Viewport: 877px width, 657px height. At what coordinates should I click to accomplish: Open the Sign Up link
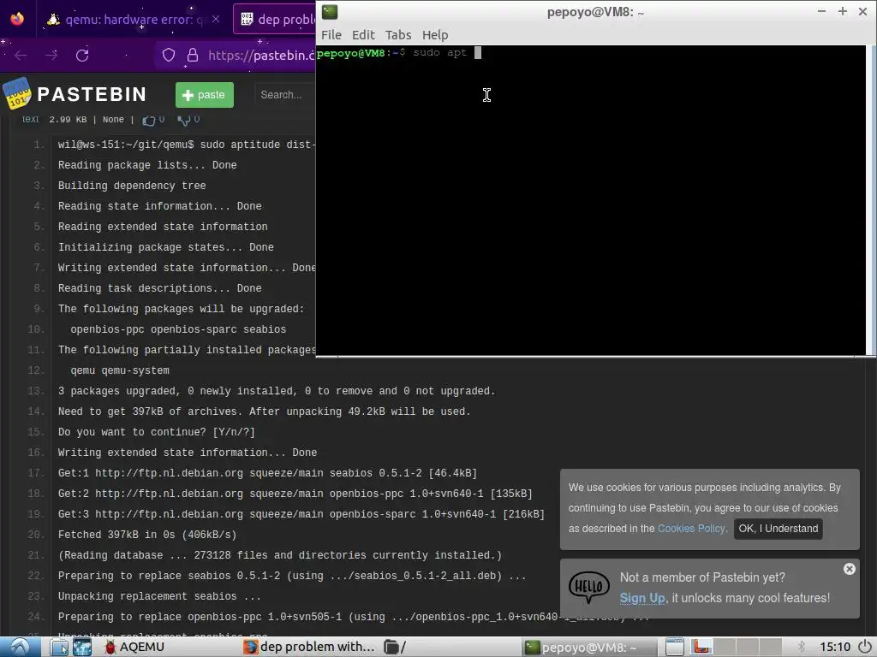[x=642, y=598]
